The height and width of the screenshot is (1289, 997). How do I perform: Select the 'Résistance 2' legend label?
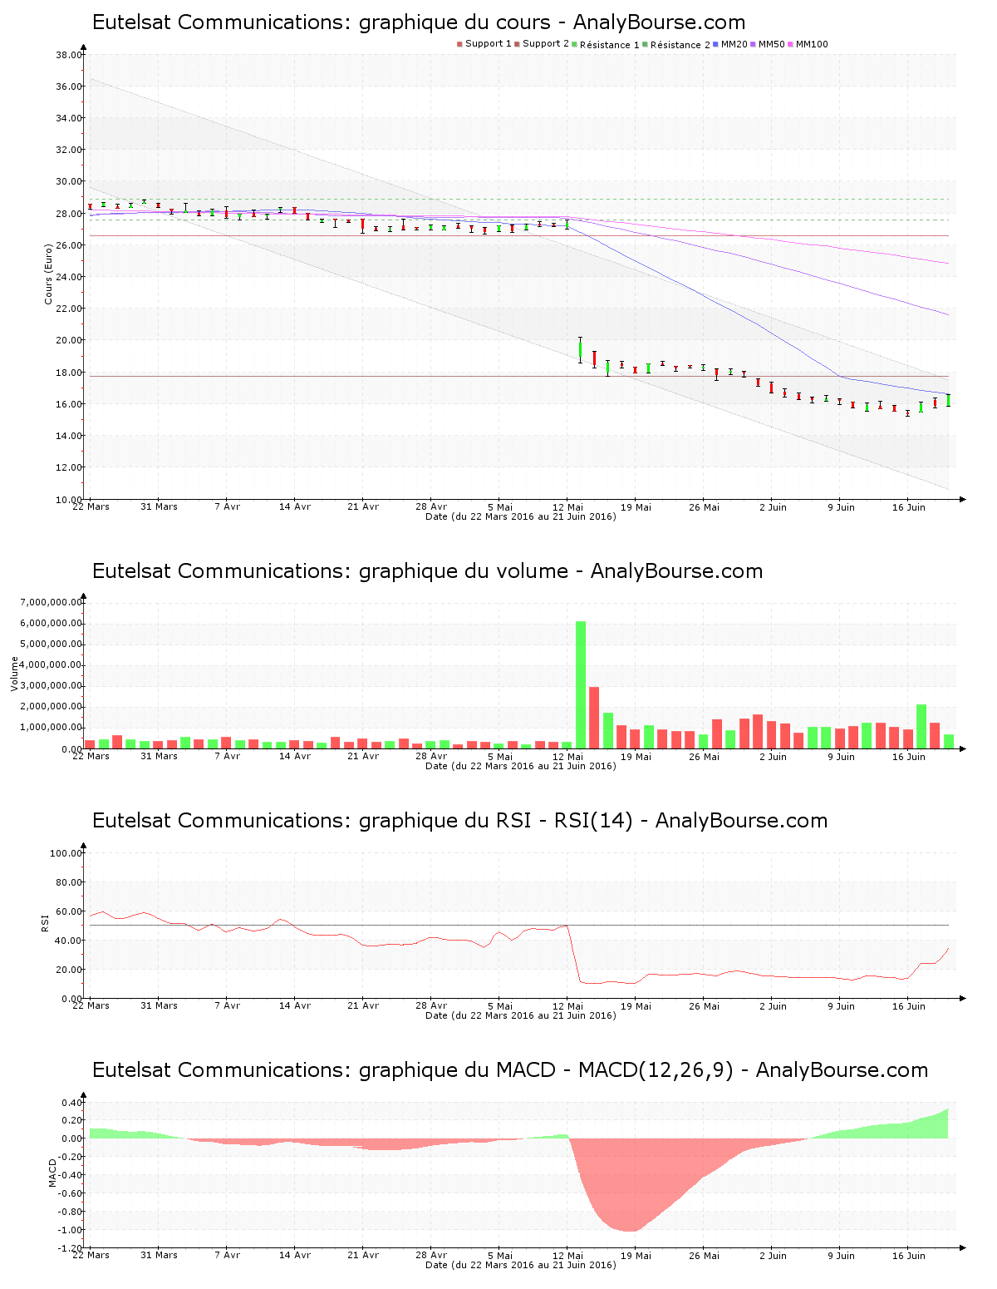coord(680,45)
